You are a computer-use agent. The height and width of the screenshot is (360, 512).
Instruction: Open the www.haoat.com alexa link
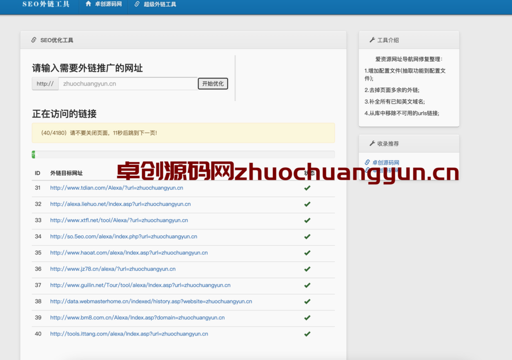[x=128, y=253]
